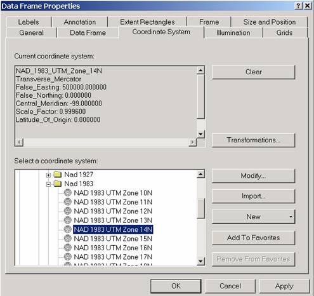The height and width of the screenshot is (296, 314).
Task: Click the globe icon beside Zone 12N
Action: tap(68, 211)
